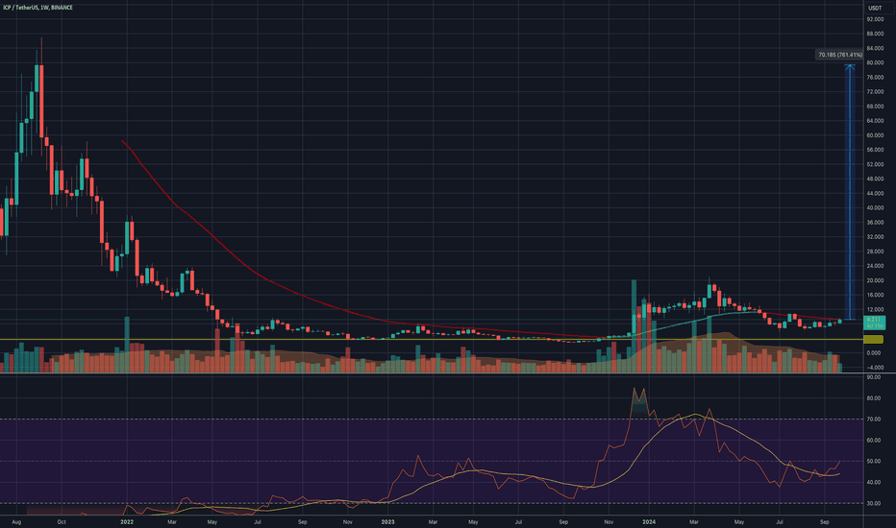Select the 70.185 (761.41%) measurement label
Viewport: 896px width, 528px height.
[x=839, y=55]
